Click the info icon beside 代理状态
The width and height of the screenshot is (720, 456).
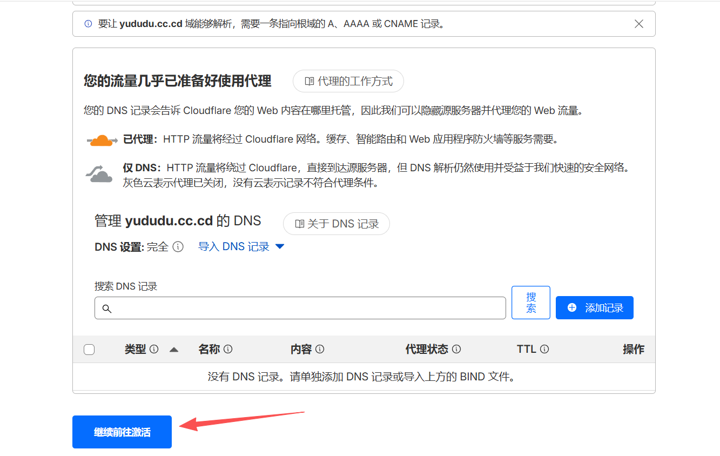point(456,349)
